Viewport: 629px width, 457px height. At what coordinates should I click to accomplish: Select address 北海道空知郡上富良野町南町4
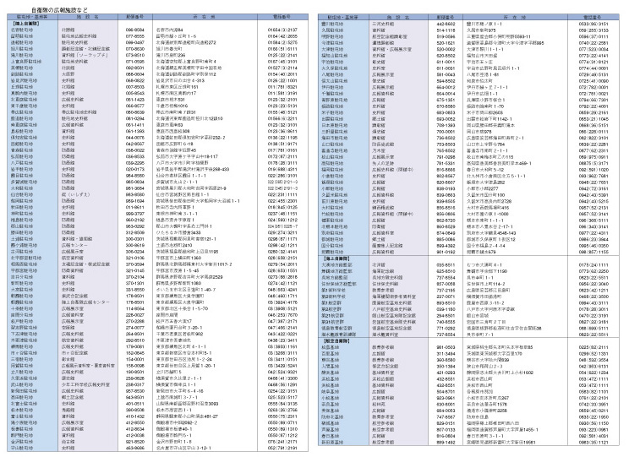click(x=186, y=62)
